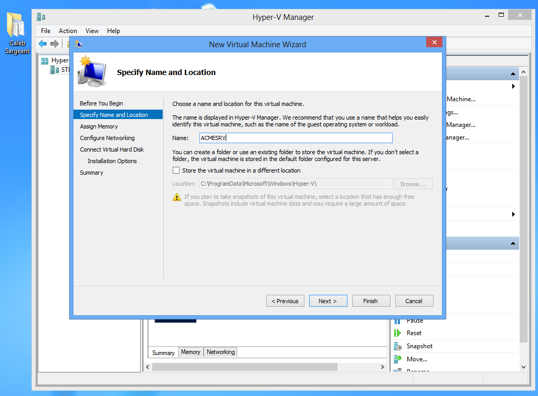Viewport: 538px width, 396px height.
Task: Open the Caleb Sargeant desktop folder
Action: (17, 33)
